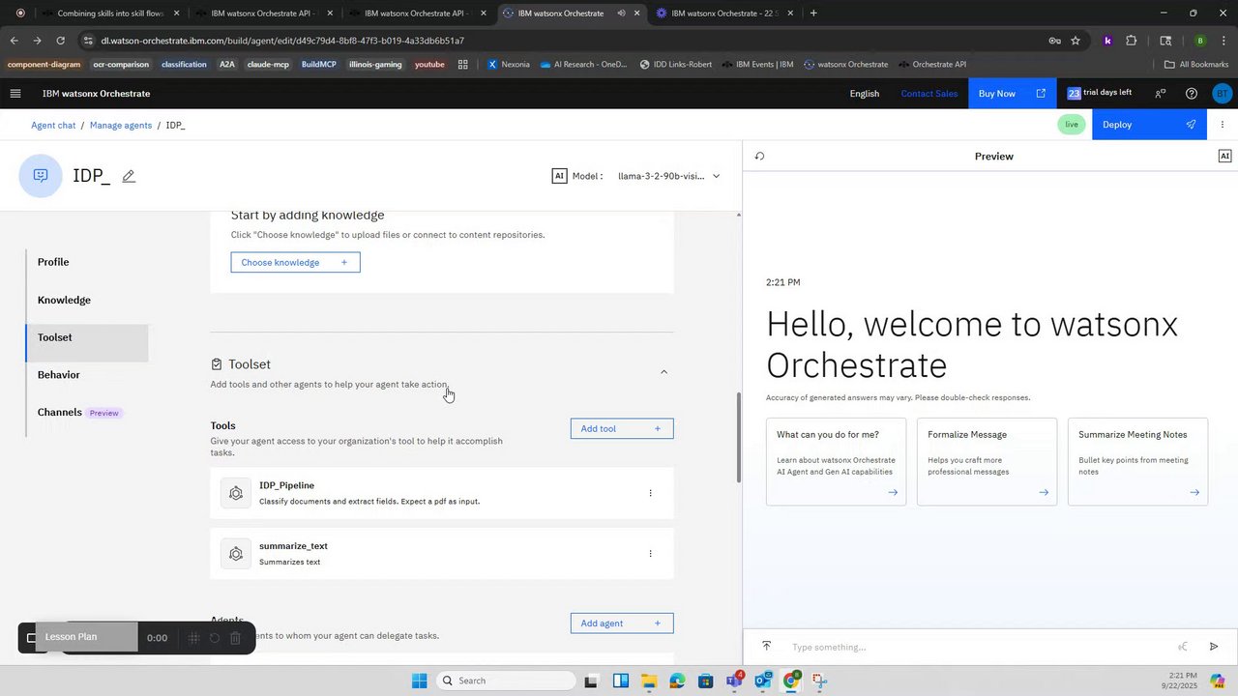Click the Add agent button
1238x696 pixels.
[x=622, y=623]
